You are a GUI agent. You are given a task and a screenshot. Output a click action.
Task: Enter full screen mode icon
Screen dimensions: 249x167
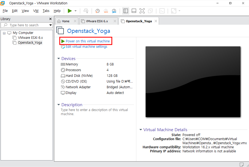click(x=142, y=11)
